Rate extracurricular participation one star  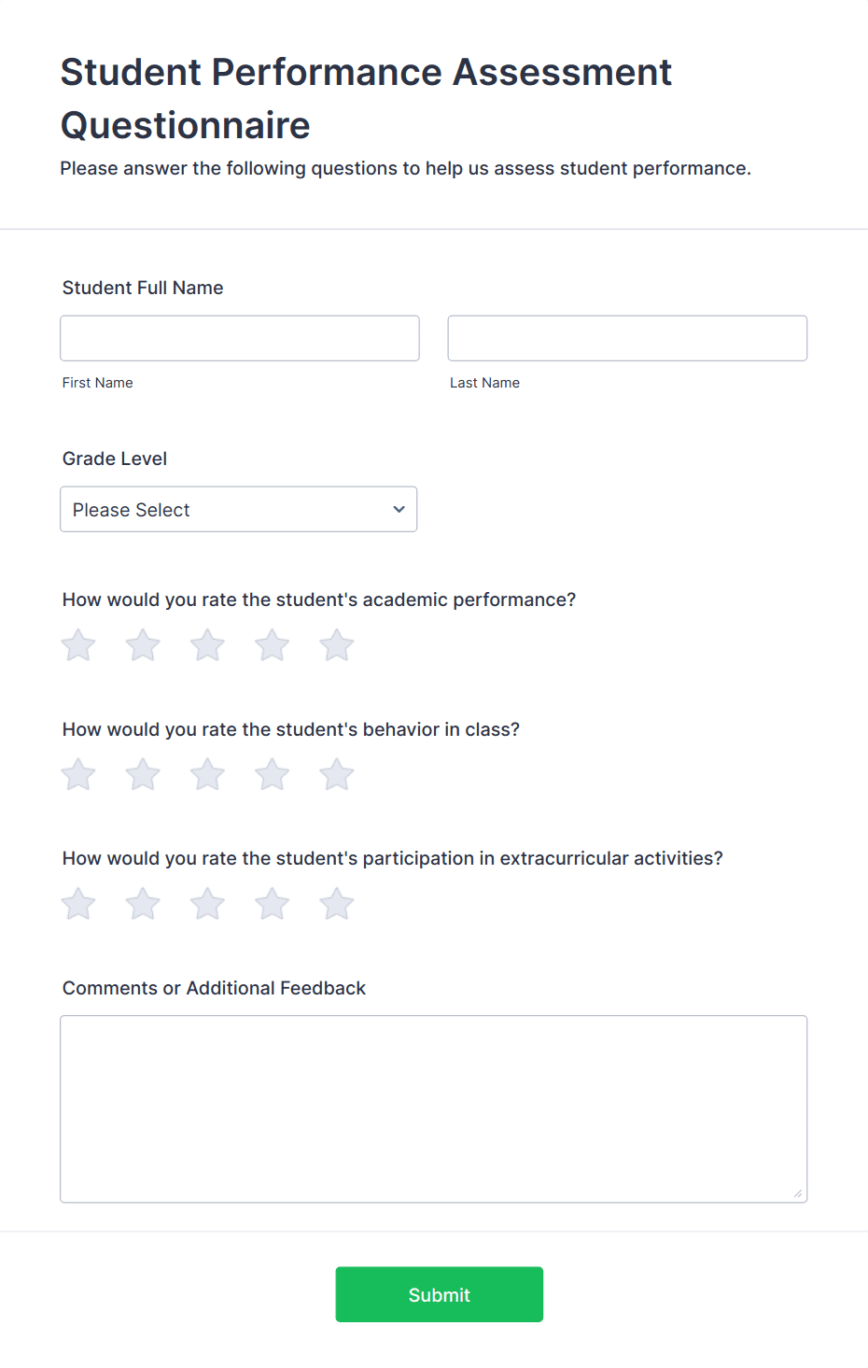point(78,904)
